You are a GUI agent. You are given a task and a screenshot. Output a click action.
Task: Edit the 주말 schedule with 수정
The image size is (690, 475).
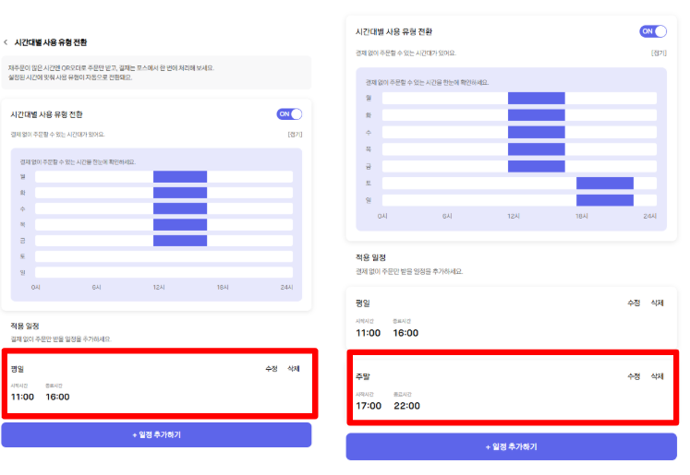pos(634,376)
